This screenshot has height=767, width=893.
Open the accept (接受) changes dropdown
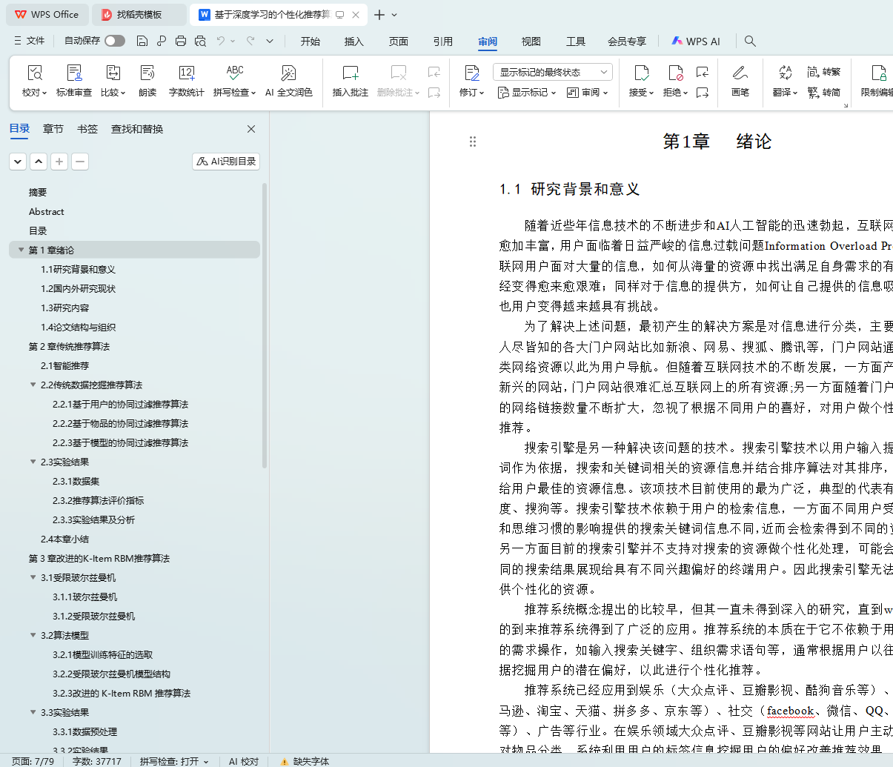(x=641, y=93)
